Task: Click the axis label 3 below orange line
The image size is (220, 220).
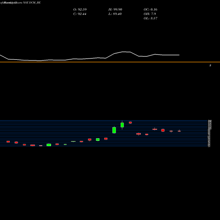Action: (210, 66)
